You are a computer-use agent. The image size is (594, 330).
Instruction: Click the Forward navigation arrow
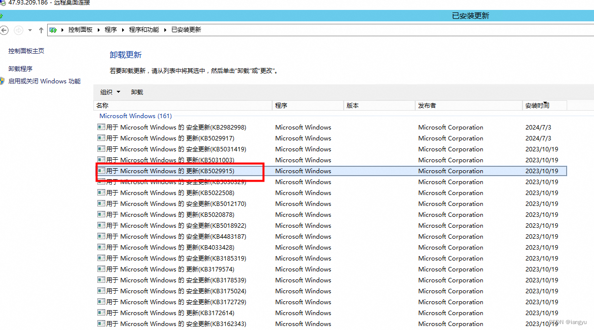pos(18,30)
